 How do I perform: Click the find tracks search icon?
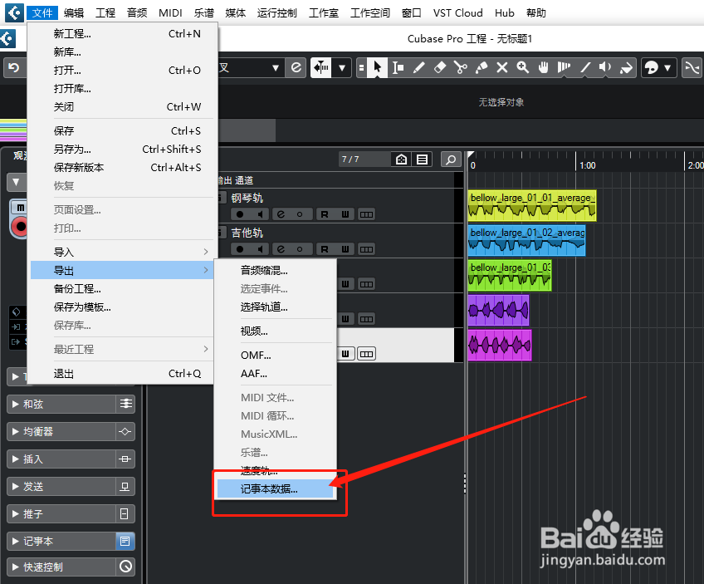(451, 159)
